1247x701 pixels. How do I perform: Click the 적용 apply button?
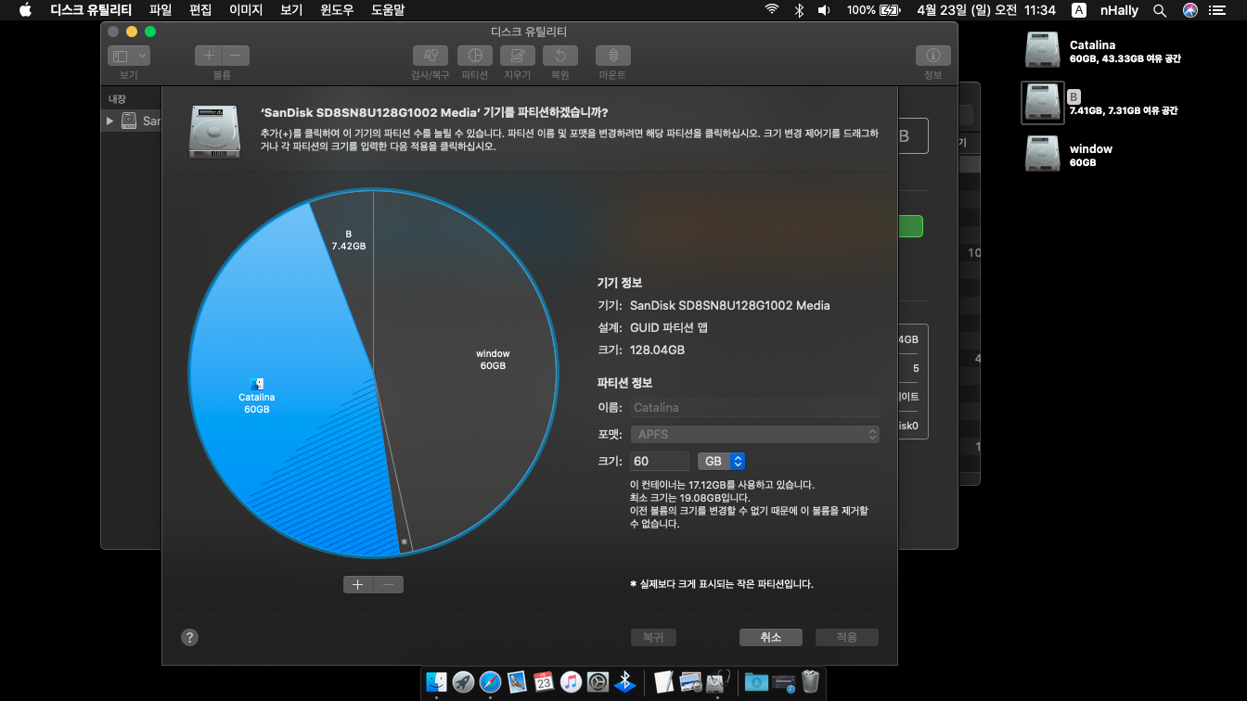coord(846,637)
